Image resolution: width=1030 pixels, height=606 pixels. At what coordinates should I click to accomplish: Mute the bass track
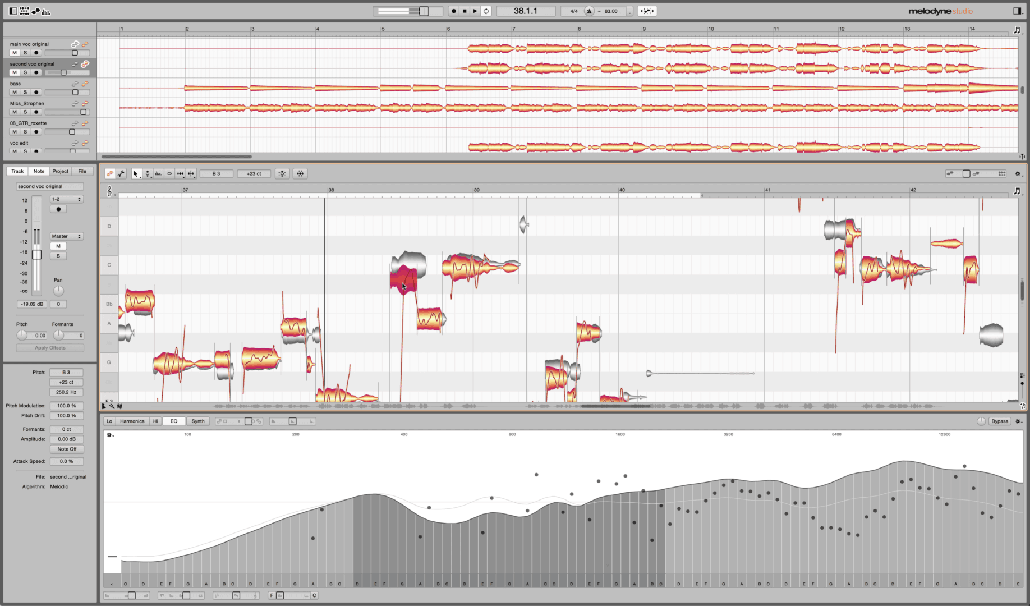pos(15,92)
